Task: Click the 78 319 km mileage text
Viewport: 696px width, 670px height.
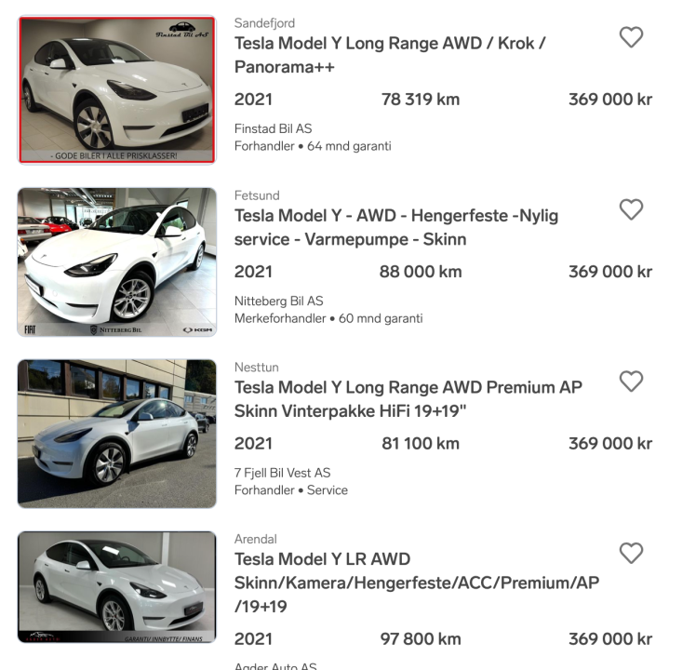Action: click(x=421, y=100)
